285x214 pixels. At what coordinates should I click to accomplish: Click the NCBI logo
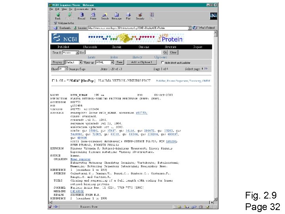(65, 38)
